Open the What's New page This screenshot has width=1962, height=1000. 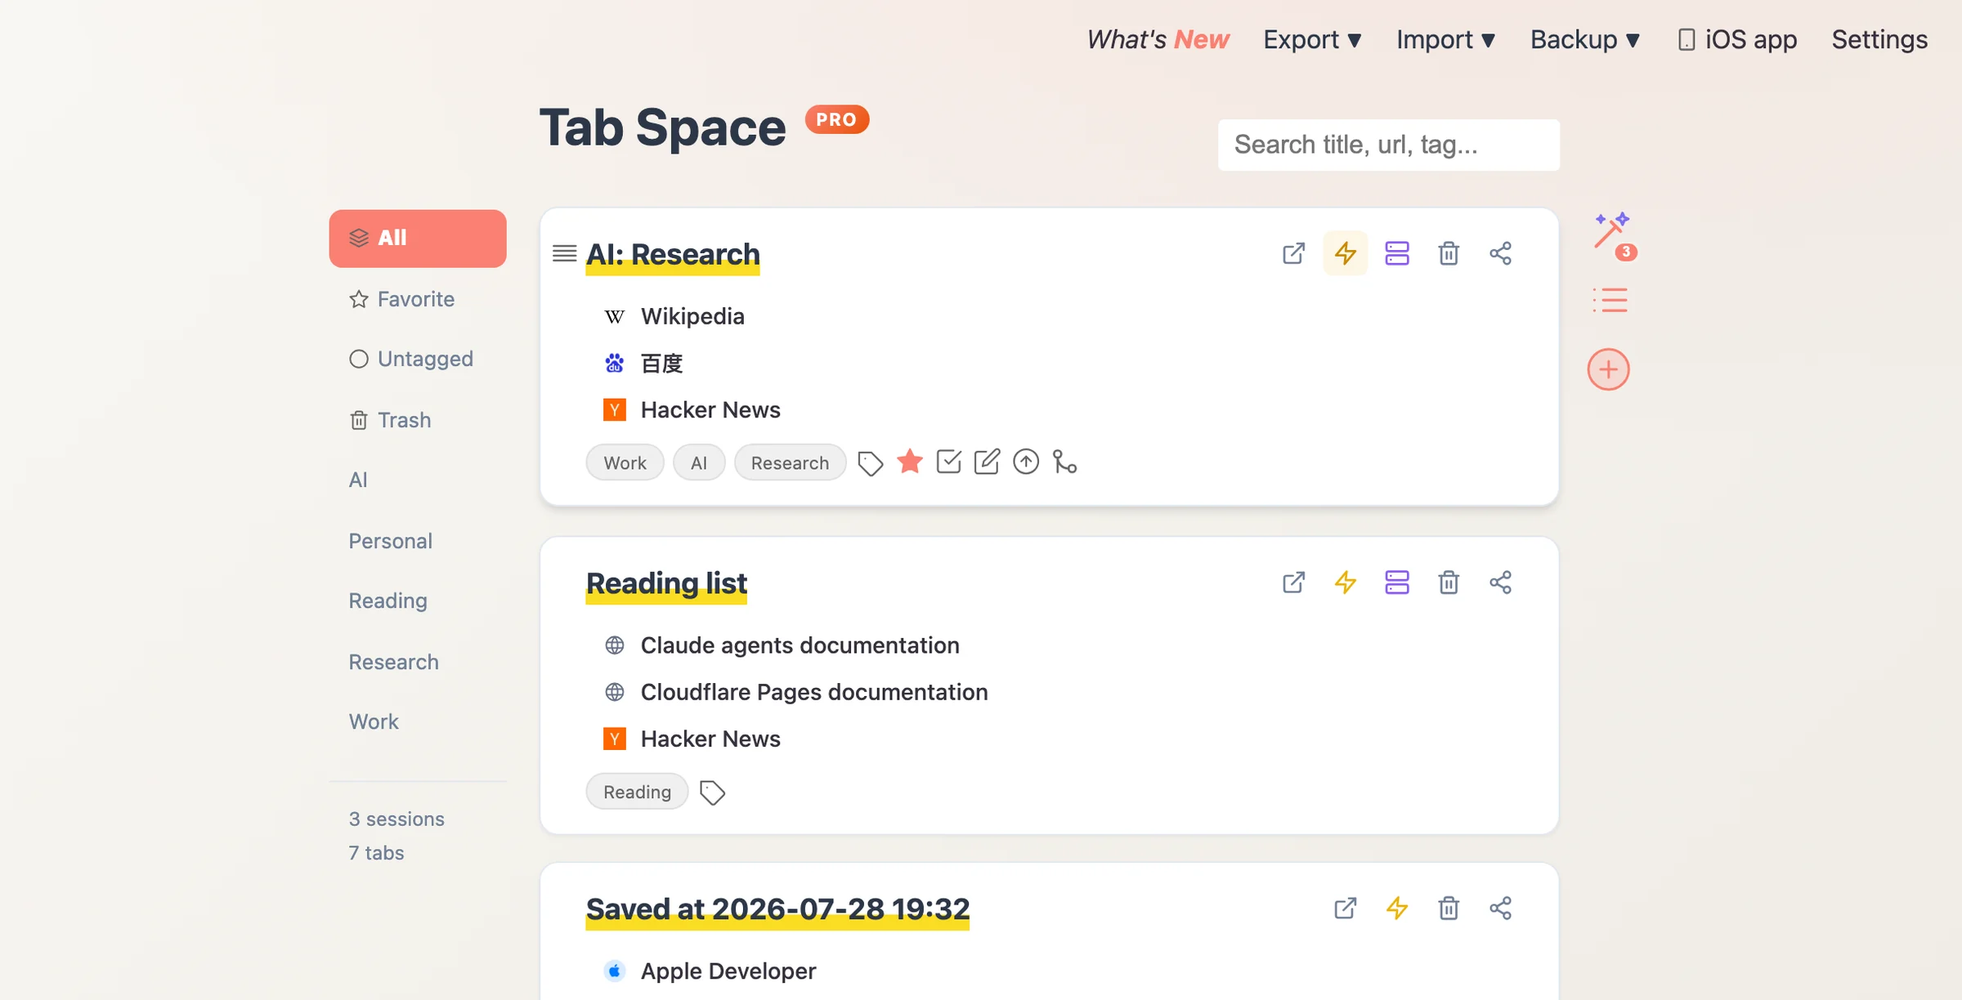[x=1158, y=39]
